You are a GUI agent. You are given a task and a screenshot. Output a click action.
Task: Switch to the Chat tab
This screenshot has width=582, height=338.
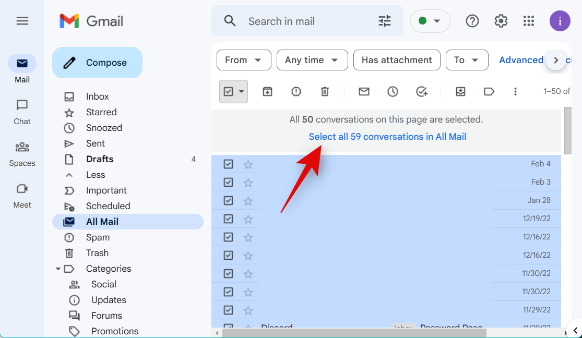click(22, 111)
